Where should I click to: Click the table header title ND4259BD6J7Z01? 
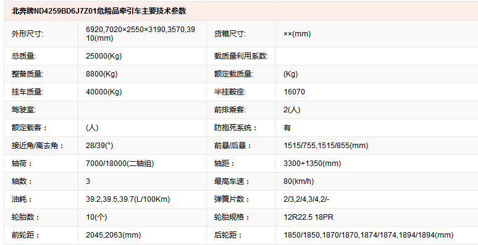(99, 11)
